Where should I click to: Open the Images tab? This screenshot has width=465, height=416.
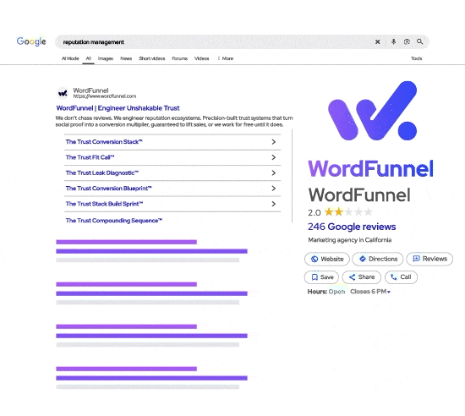[106, 58]
